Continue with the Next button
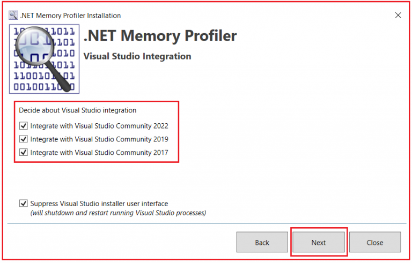Viewport: 412px width, 263px height. point(319,242)
